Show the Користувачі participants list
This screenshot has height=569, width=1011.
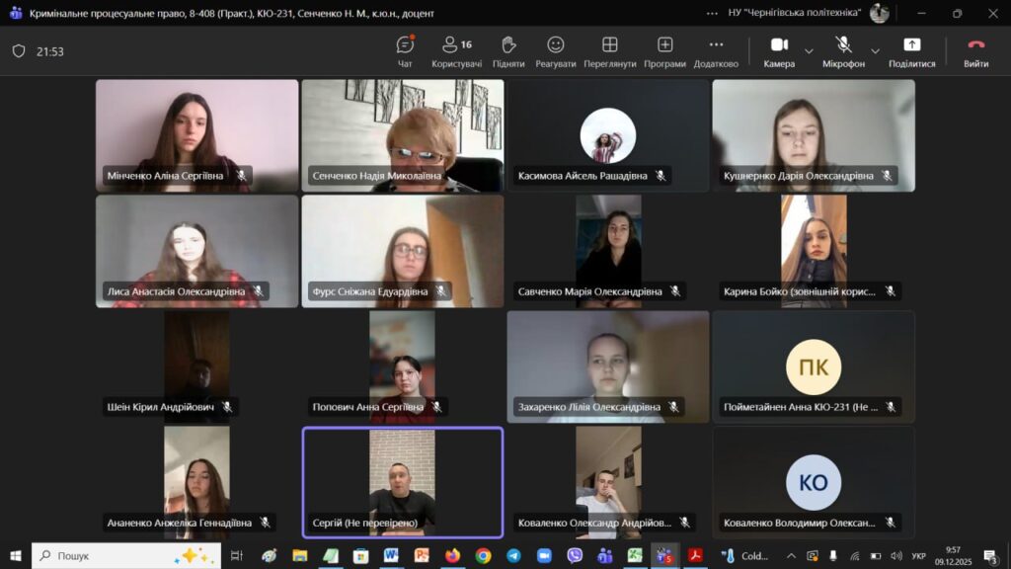(x=456, y=51)
